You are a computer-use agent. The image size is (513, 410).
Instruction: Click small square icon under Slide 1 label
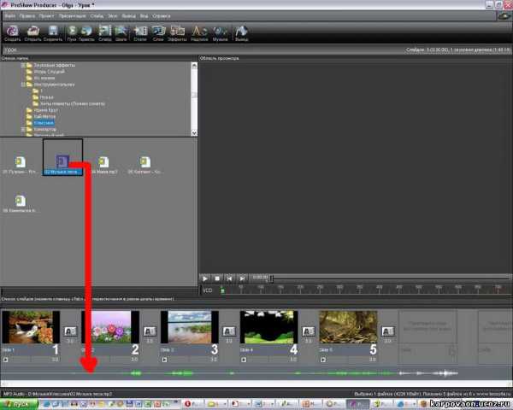coord(6,360)
